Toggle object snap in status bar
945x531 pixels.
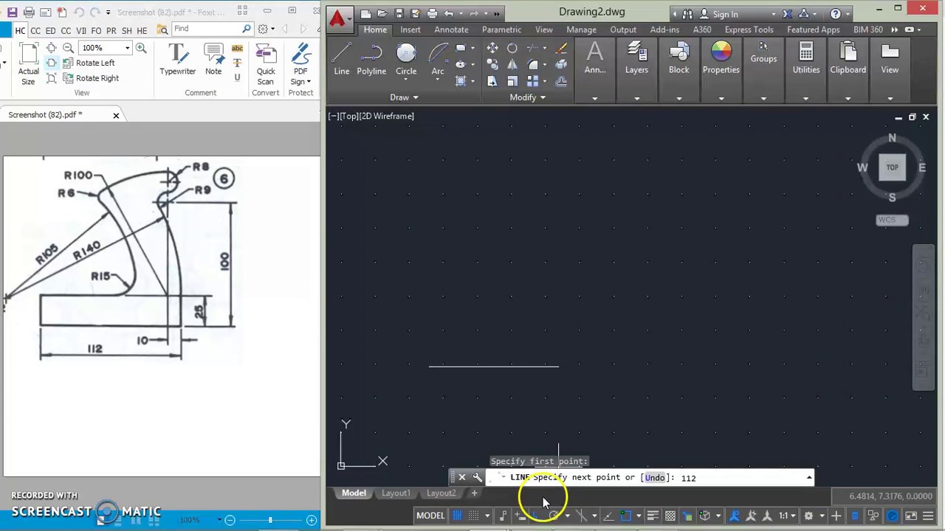click(x=626, y=516)
